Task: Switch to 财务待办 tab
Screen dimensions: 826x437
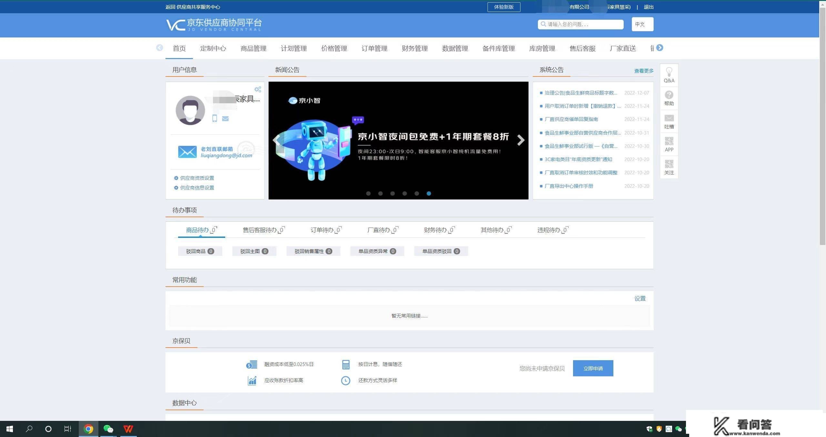Action: 439,230
